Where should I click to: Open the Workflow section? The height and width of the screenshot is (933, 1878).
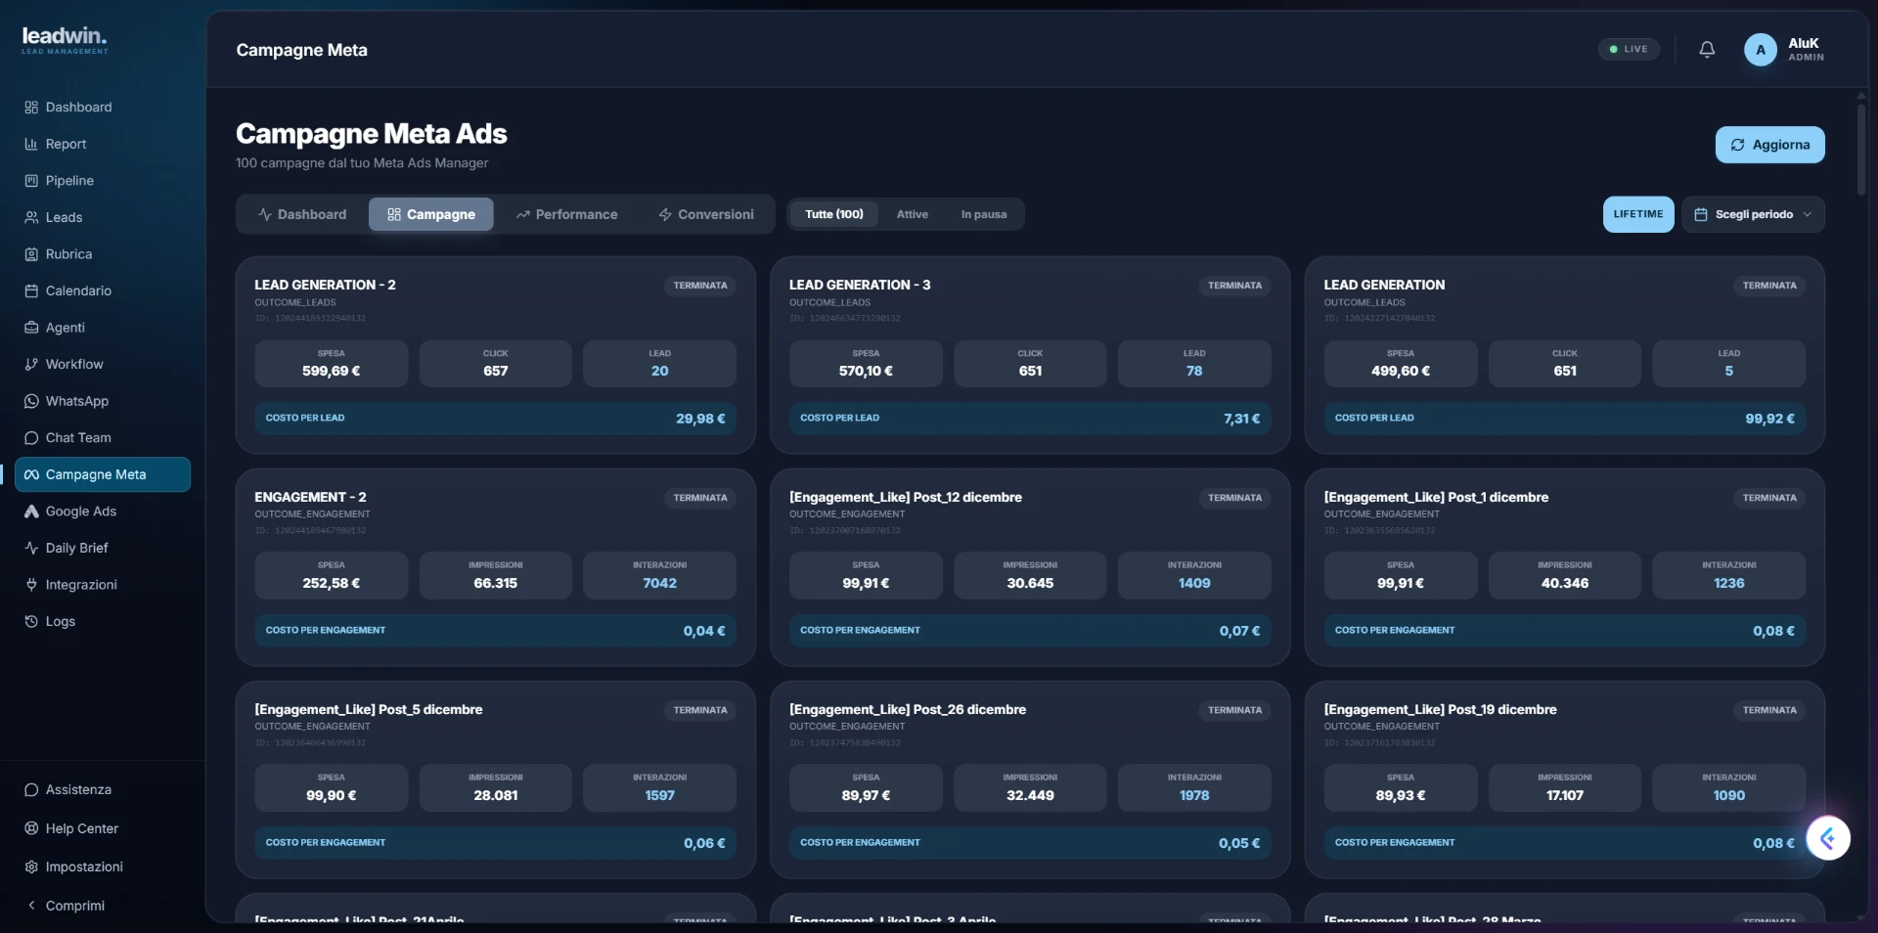[x=102, y=364]
